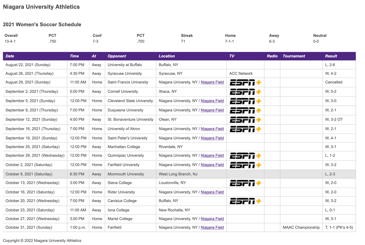
Task: Click MAAC Championship tournament cell
Action: (301, 227)
